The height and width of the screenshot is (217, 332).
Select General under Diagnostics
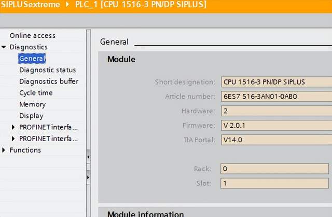32,59
